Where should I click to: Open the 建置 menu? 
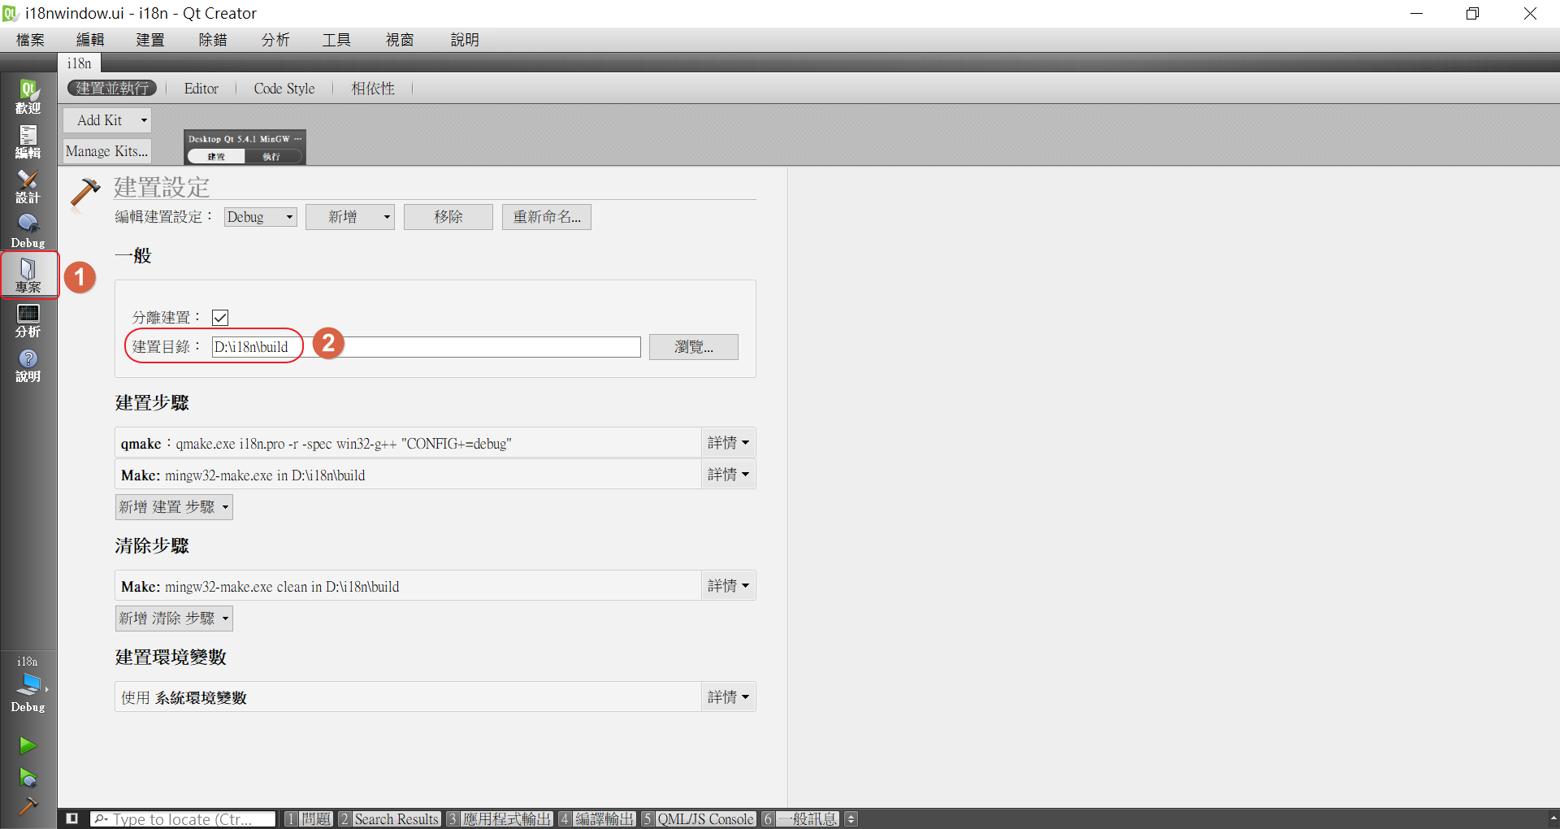150,40
